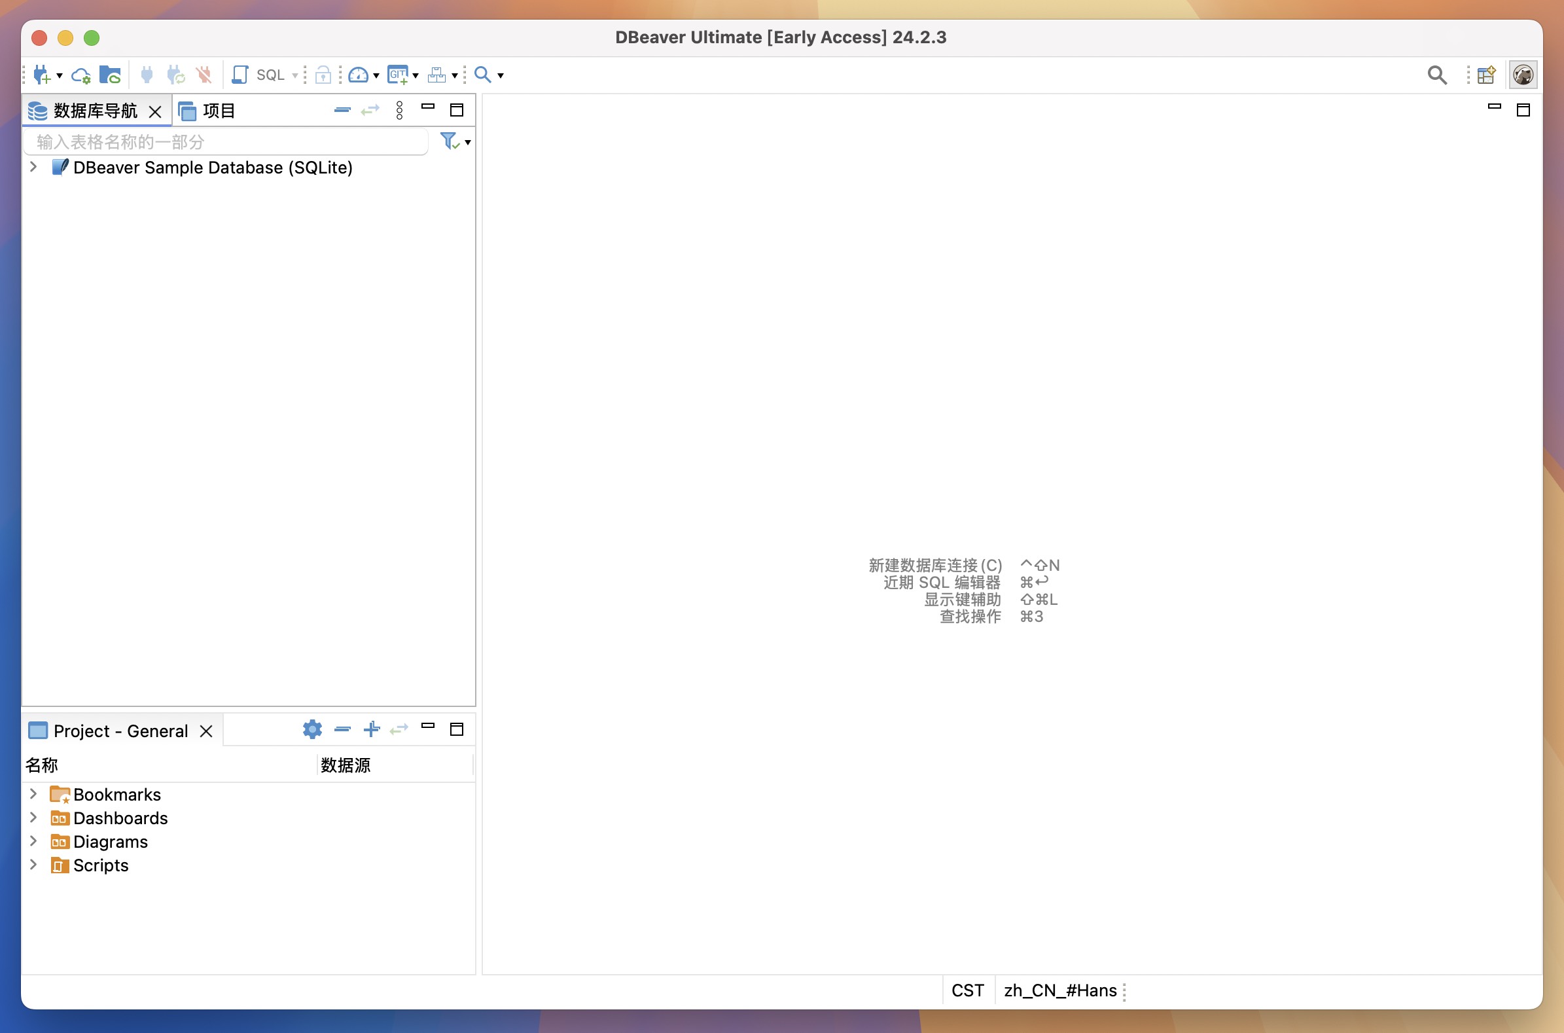Viewport: 1564px width, 1033px height.
Task: Click the beaver avatar icon at top right
Action: pyautogui.click(x=1523, y=75)
